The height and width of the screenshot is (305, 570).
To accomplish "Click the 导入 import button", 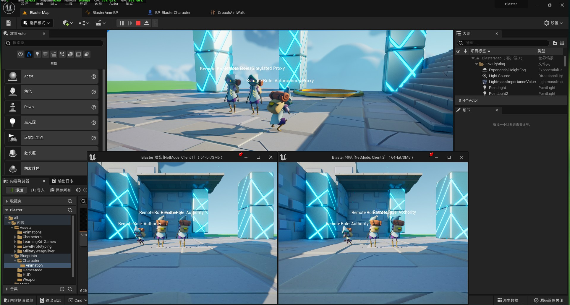I will 38,190.
